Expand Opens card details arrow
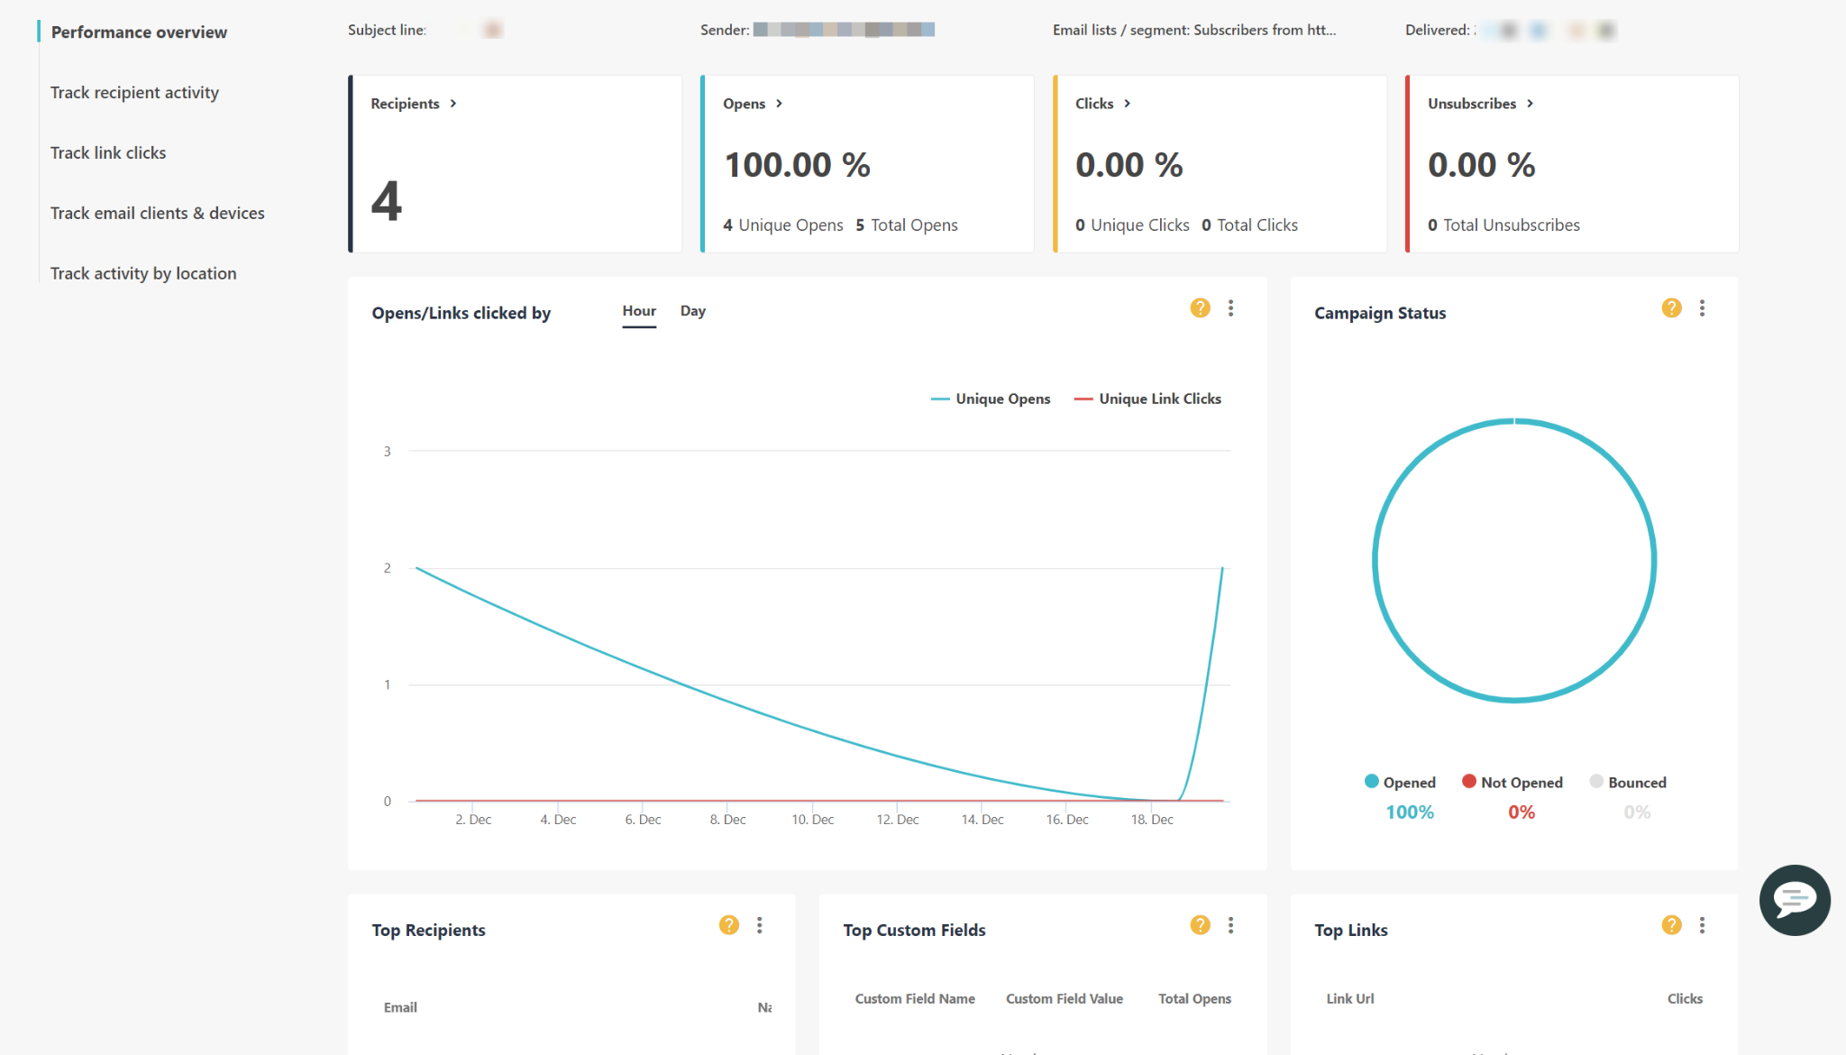 tap(779, 104)
